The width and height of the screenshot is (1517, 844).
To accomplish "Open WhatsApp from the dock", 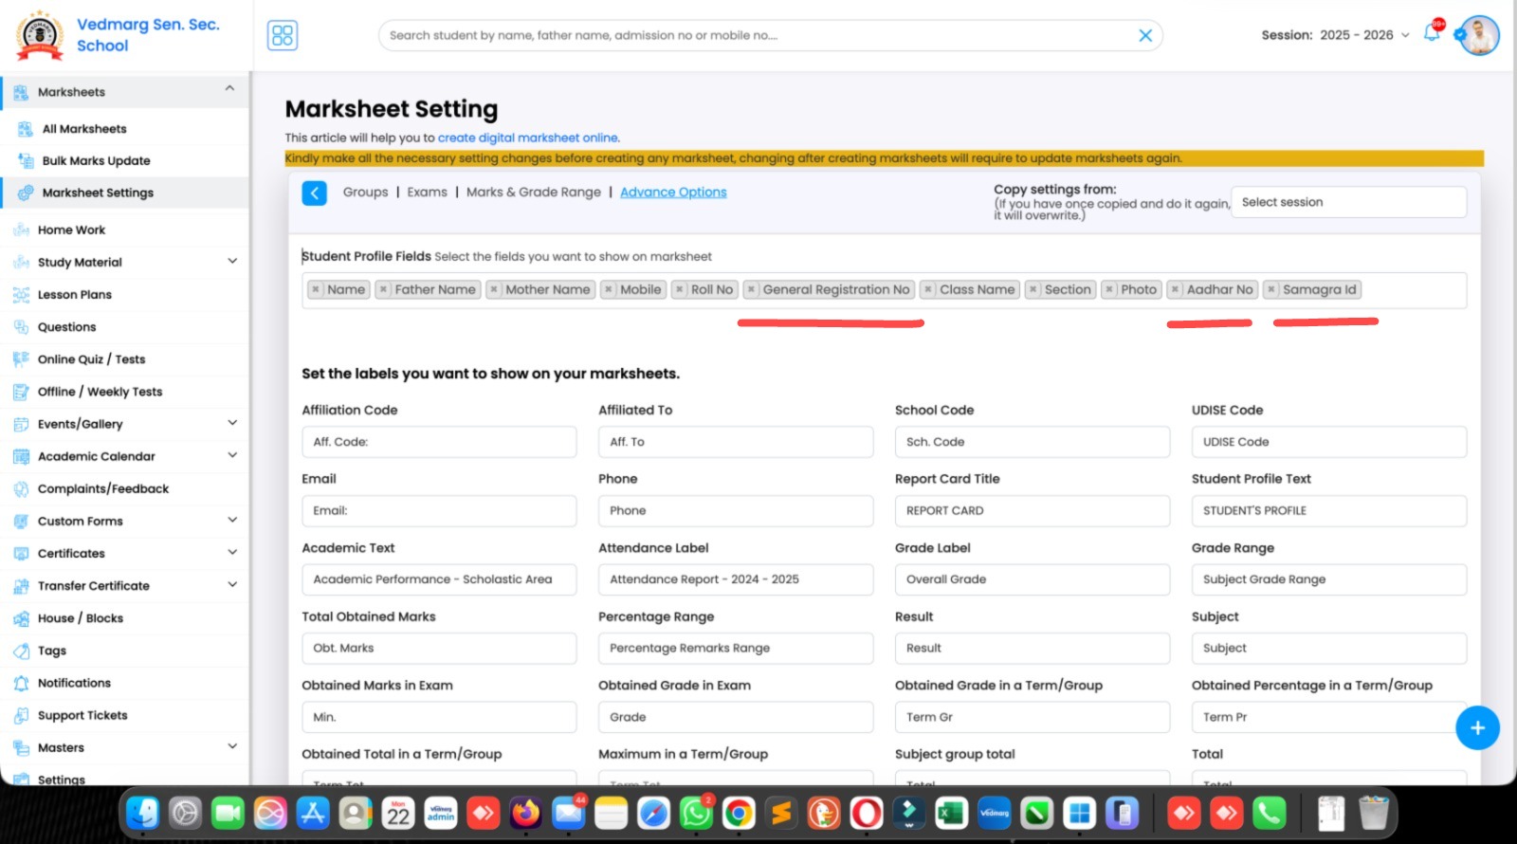I will (696, 813).
